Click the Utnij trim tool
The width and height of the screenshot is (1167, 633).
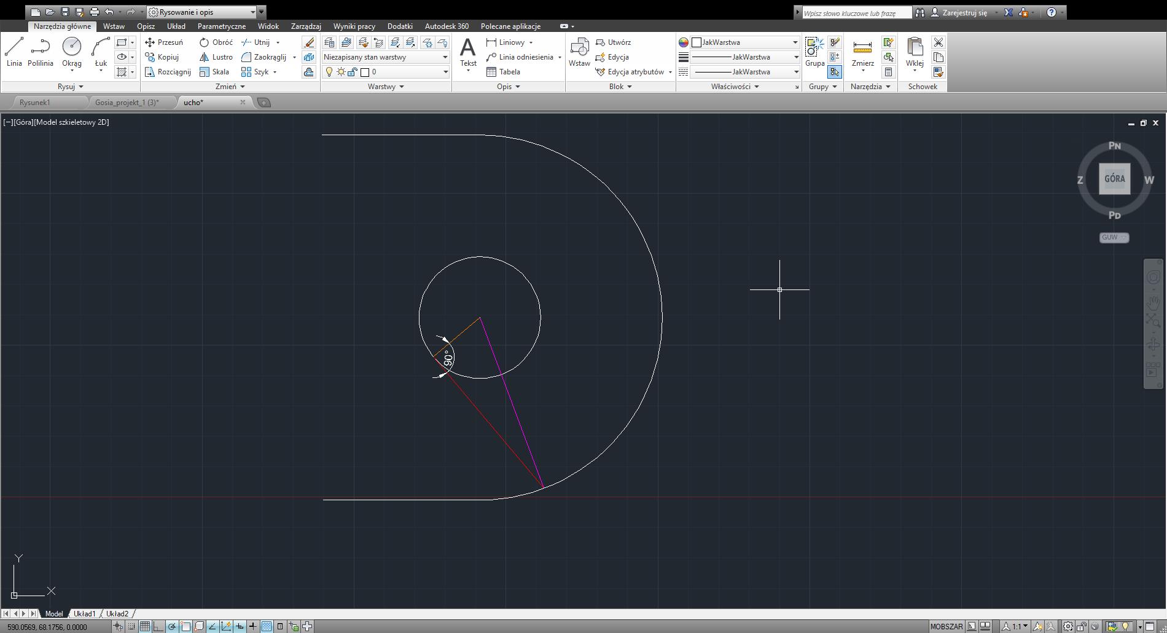256,42
